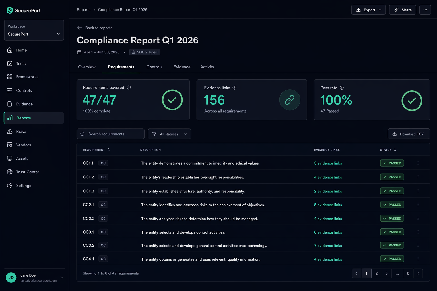Open row actions menu for CC3.1

coord(418,232)
